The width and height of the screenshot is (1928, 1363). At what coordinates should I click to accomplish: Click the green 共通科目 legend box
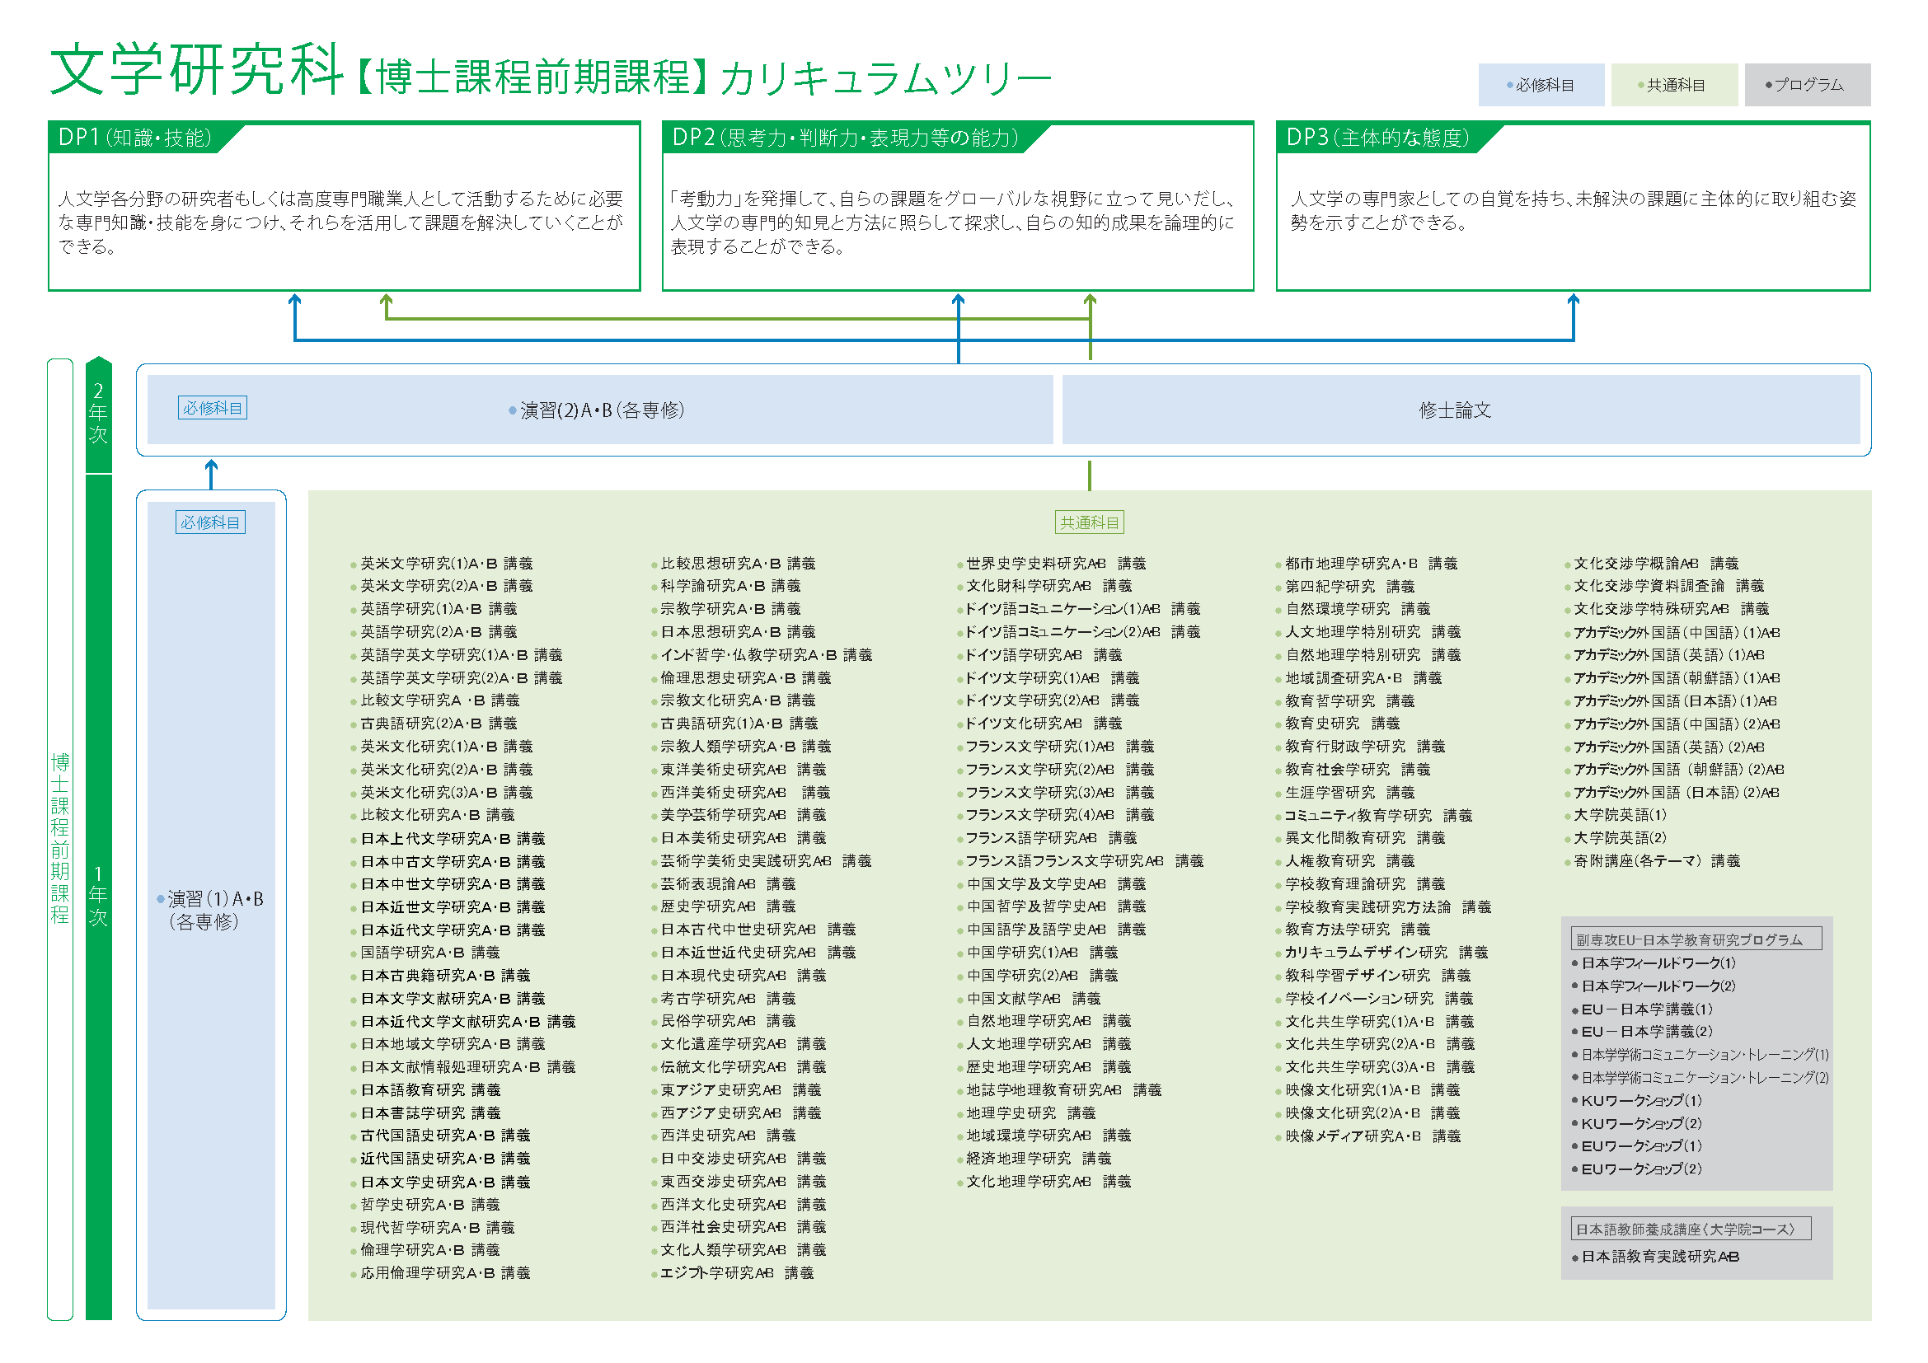coord(1676,83)
